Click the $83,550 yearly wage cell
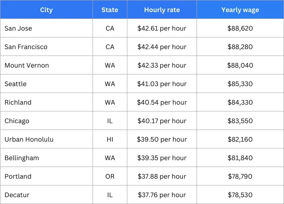 [x=240, y=121]
